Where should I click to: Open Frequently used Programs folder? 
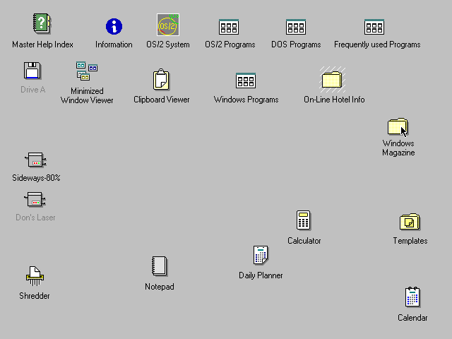coord(374,28)
